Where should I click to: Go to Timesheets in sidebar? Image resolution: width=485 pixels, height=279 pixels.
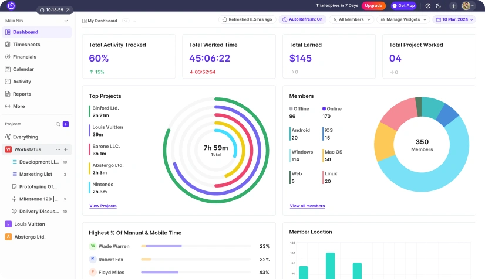[27, 45]
